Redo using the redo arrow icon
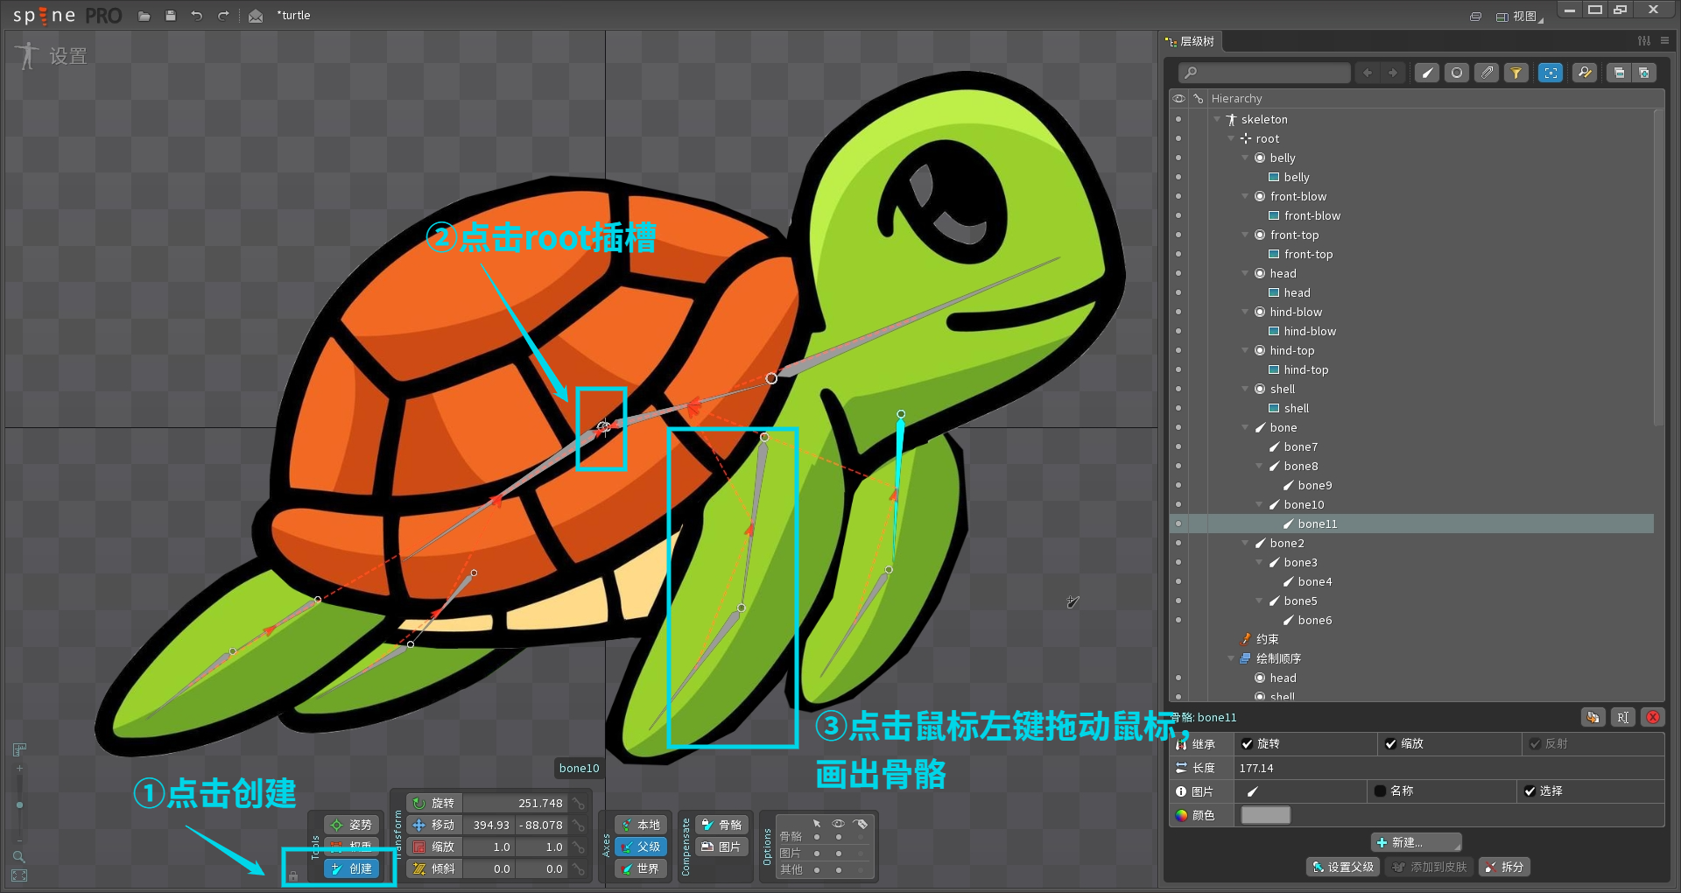 pyautogui.click(x=223, y=16)
